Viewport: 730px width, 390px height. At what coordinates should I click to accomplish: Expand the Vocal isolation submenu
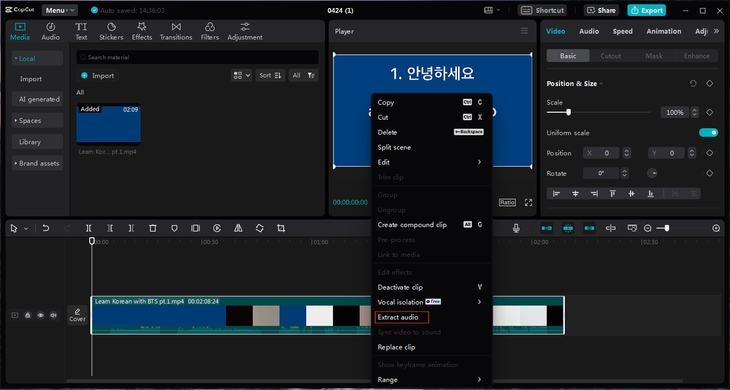click(432, 302)
